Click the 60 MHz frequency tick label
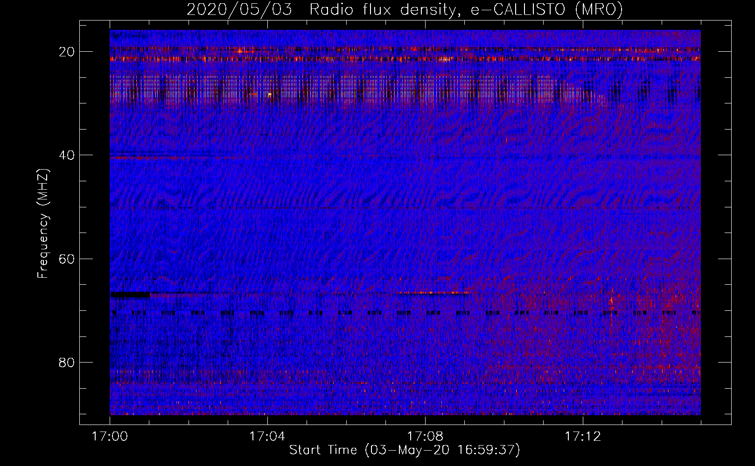The width and height of the screenshot is (755, 466). [67, 259]
